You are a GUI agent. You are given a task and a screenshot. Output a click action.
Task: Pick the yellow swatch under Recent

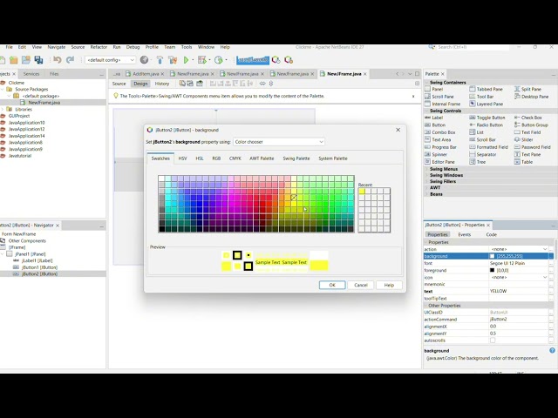coord(362,192)
